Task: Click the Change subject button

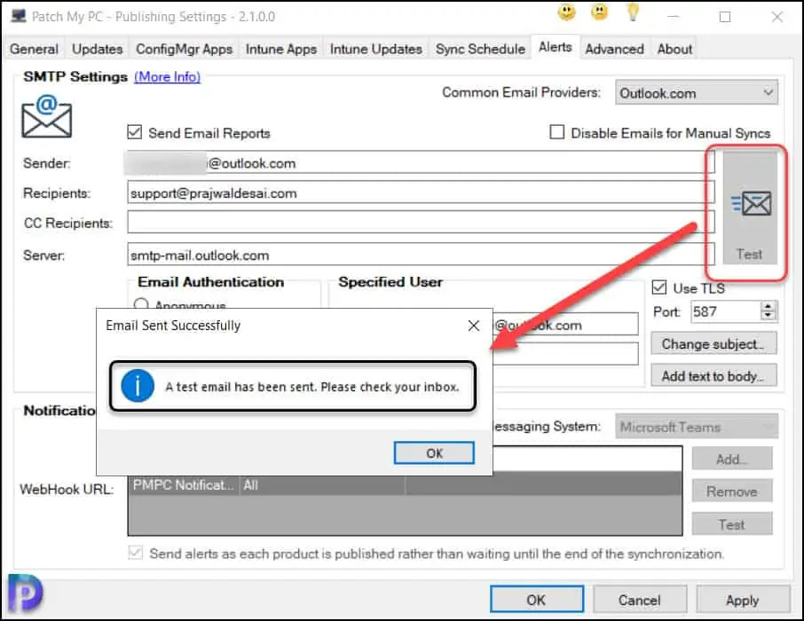Action: [713, 343]
